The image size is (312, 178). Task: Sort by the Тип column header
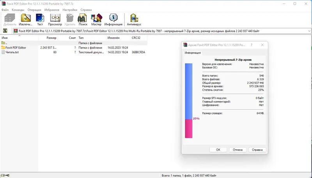[x=92, y=38]
